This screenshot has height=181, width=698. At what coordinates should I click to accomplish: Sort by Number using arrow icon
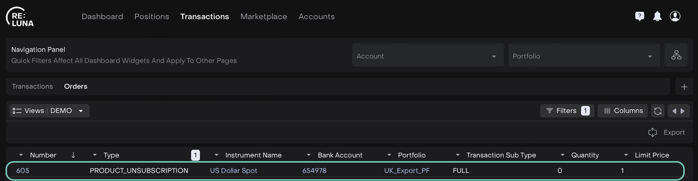73,155
